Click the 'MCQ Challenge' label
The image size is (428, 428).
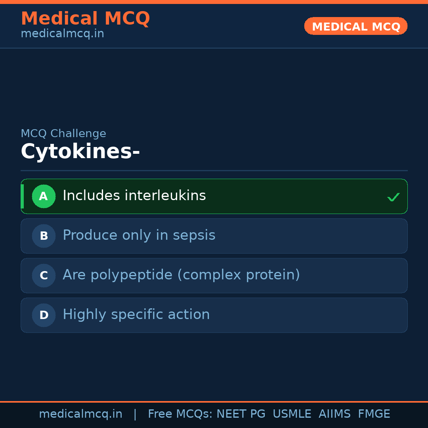(63, 134)
